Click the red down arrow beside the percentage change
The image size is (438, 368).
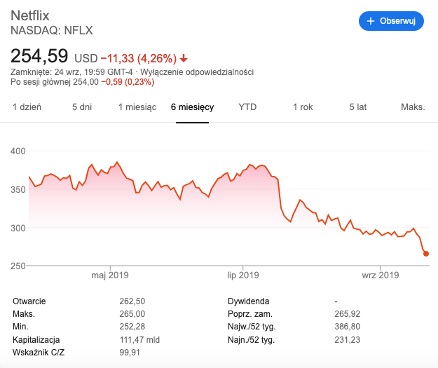(x=184, y=58)
